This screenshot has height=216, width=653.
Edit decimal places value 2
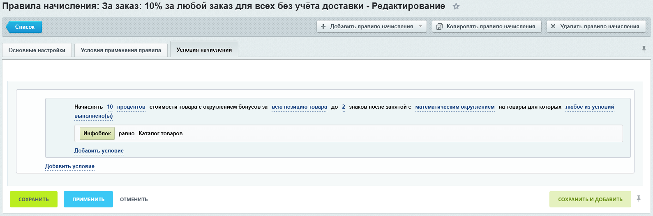tap(343, 107)
